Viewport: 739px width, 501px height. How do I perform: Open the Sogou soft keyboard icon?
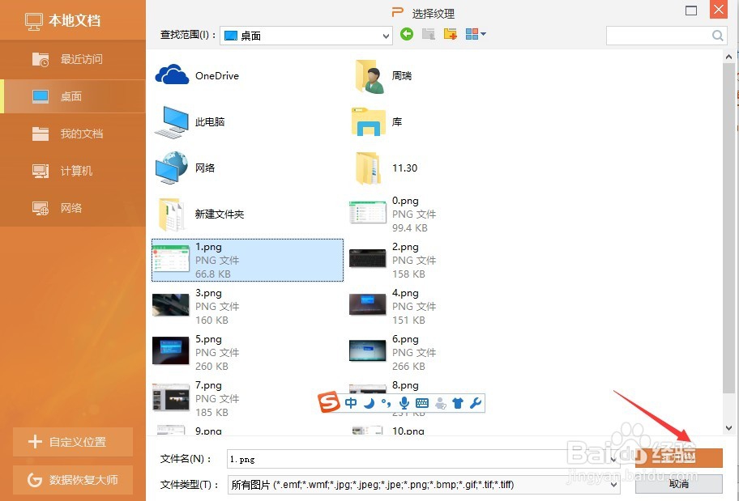tap(422, 403)
